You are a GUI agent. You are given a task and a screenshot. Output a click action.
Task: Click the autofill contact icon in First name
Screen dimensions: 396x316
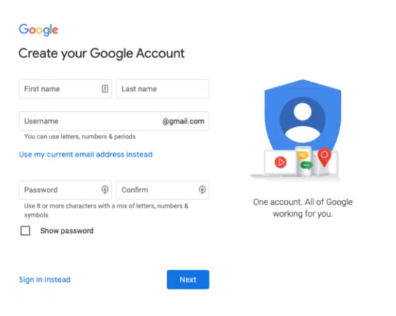coord(105,89)
